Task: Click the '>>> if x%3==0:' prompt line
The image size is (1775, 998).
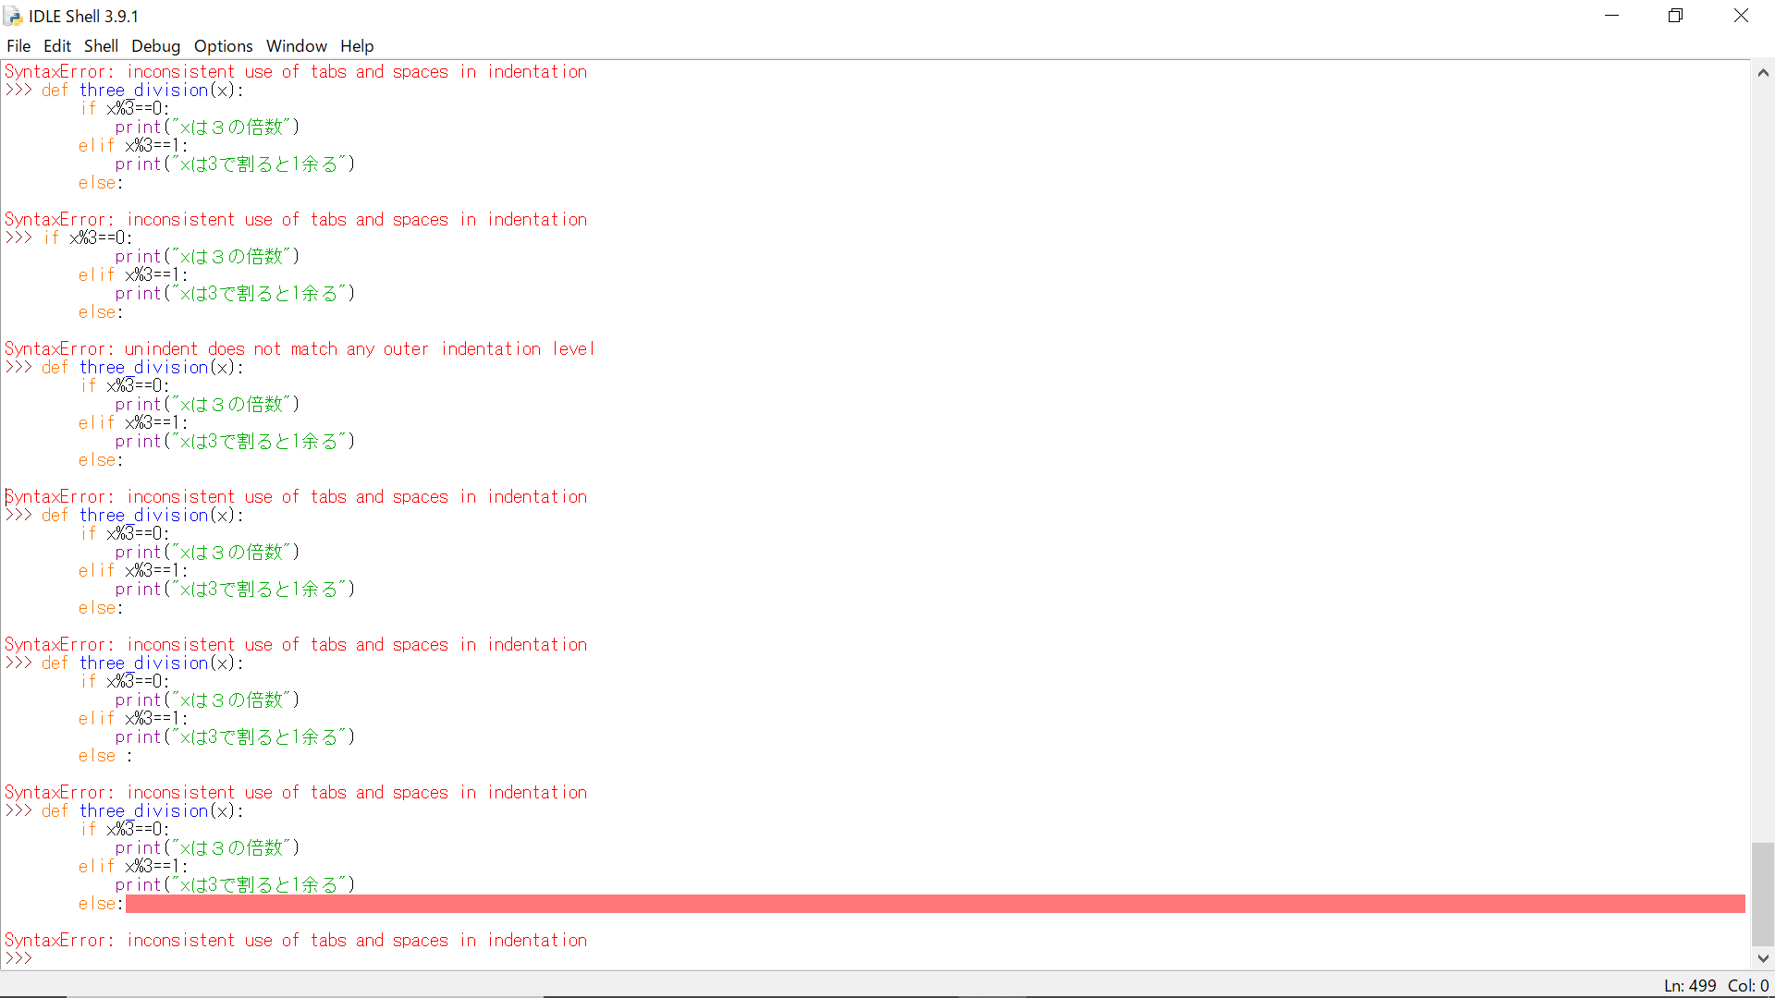Action: (68, 237)
